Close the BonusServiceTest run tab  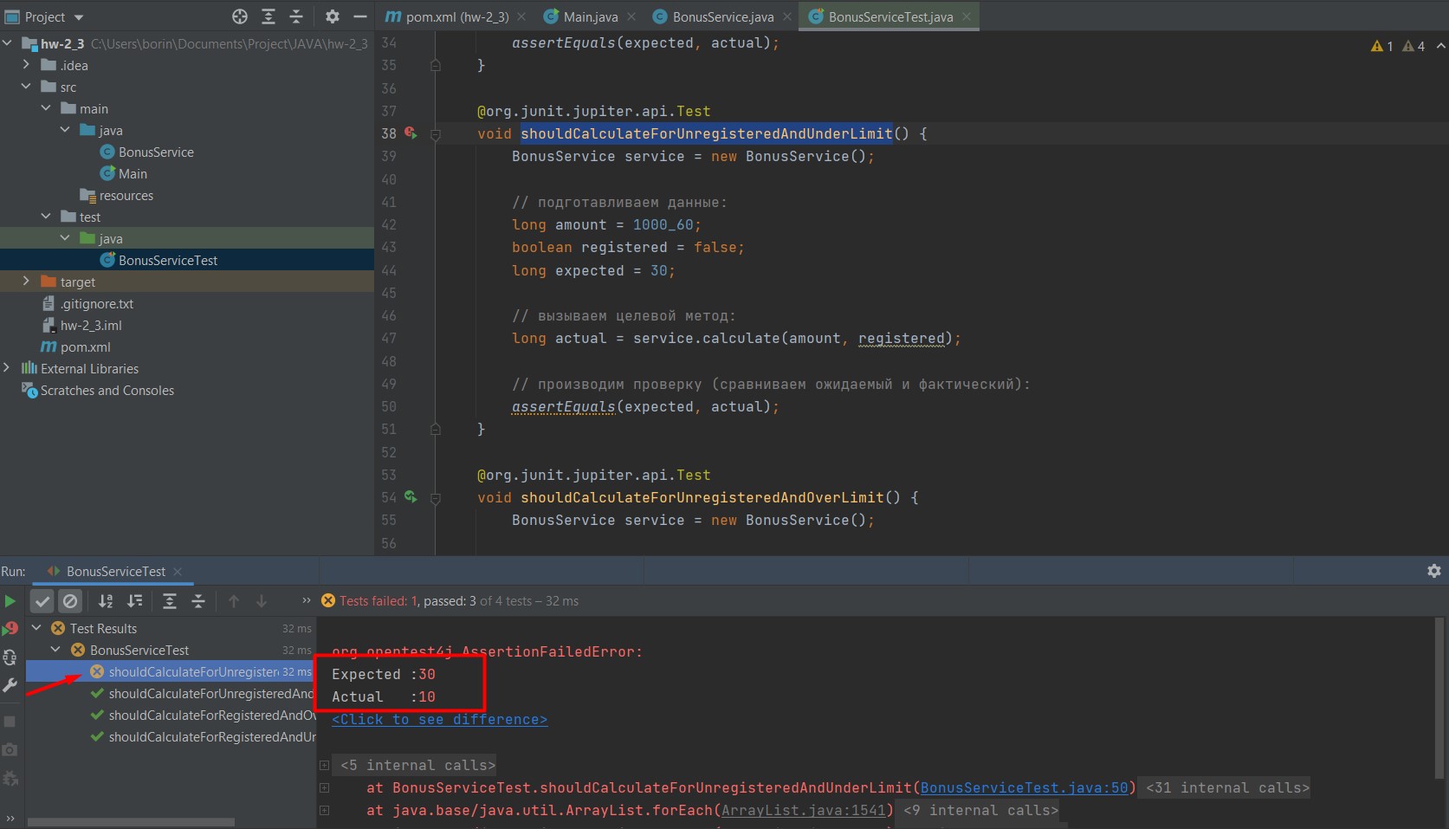tap(178, 571)
